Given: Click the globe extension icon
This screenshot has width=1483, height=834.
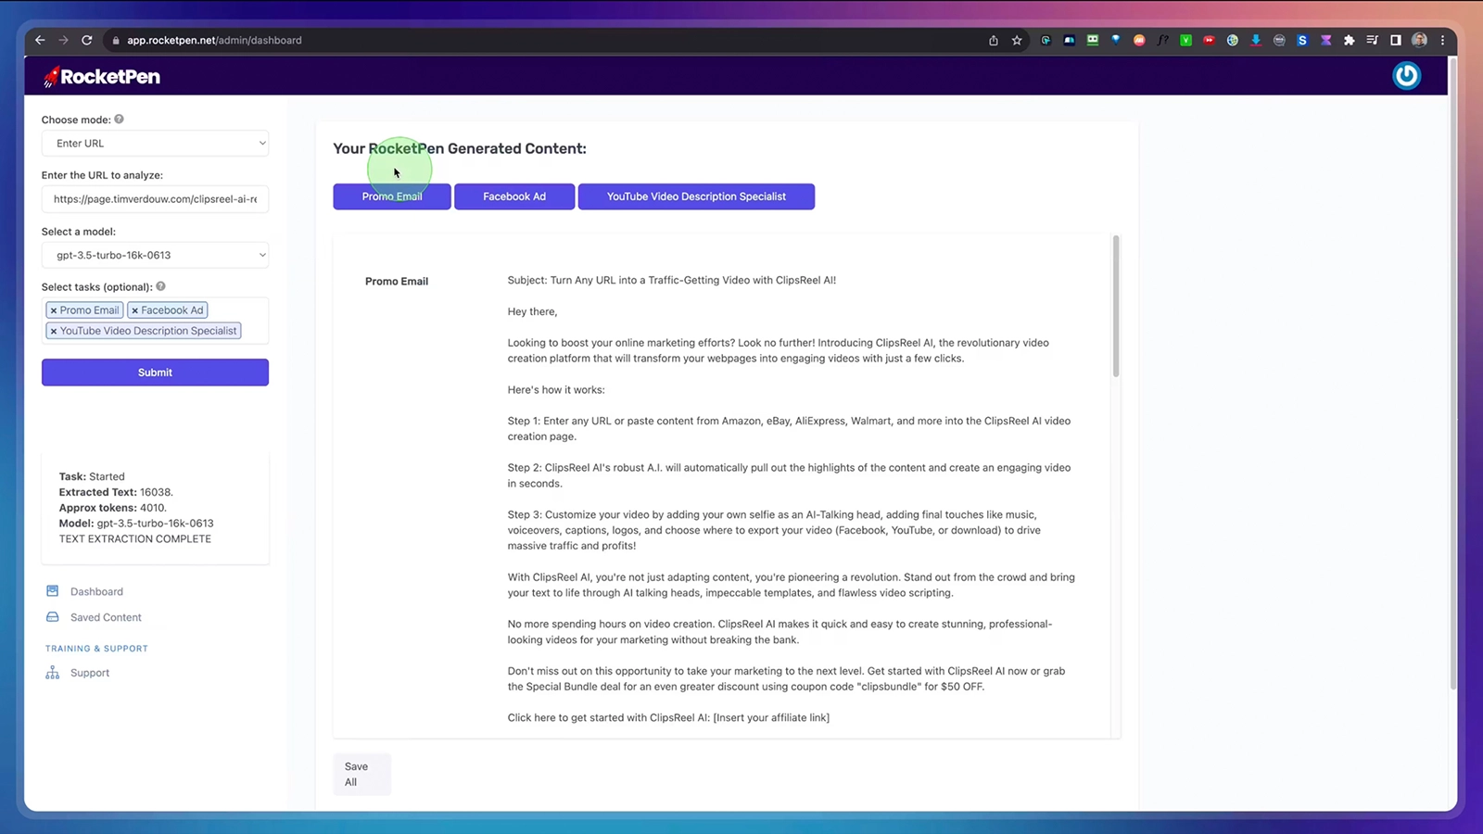Looking at the screenshot, I should [1232, 40].
